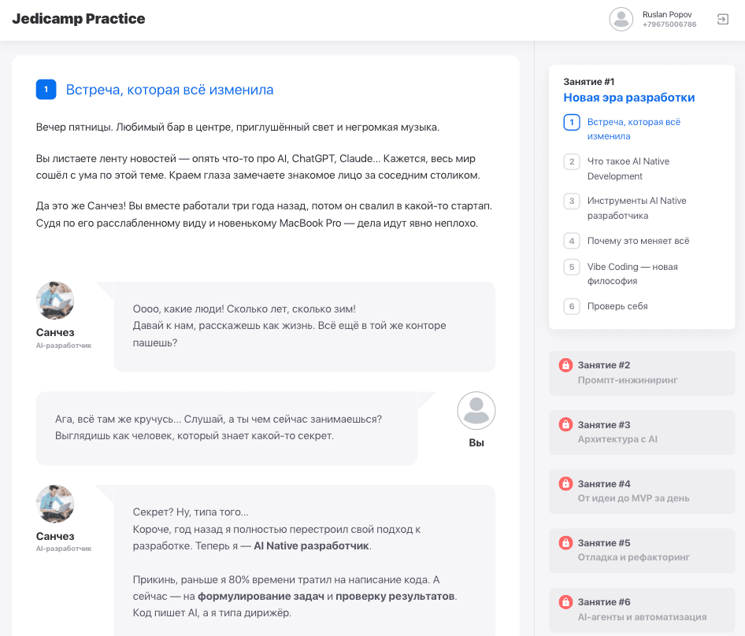Open the Новая эра разработки lesson title
Image resolution: width=745 pixels, height=636 pixels.
628,98
